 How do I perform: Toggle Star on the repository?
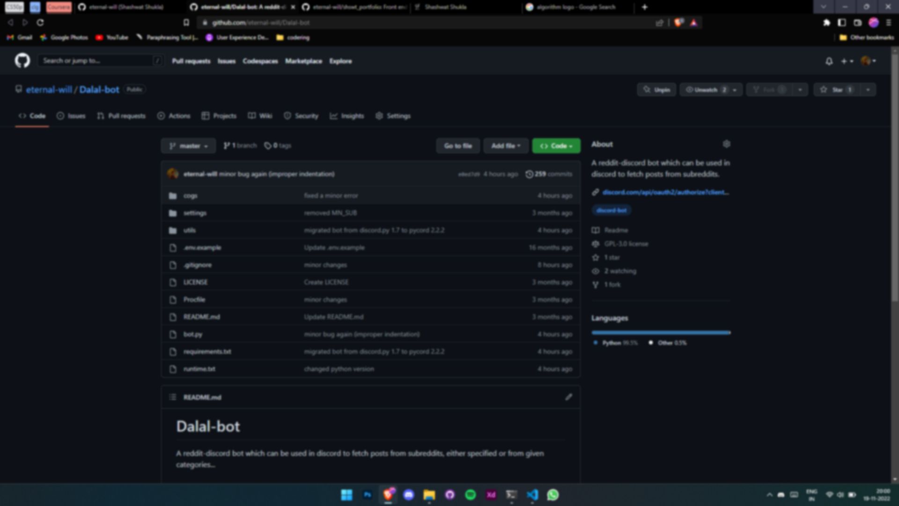(837, 90)
